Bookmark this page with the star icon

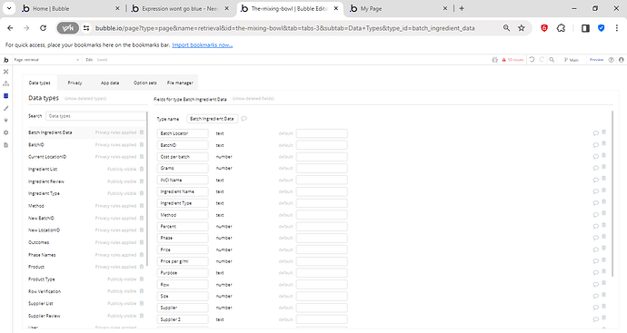click(x=522, y=28)
